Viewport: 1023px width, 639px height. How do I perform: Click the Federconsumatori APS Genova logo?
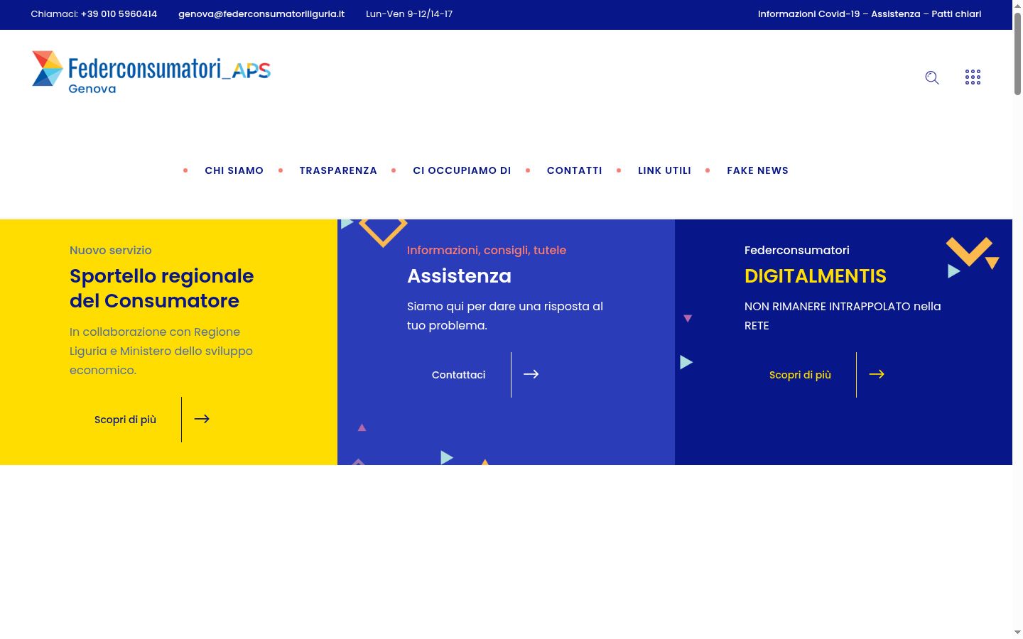click(x=151, y=72)
